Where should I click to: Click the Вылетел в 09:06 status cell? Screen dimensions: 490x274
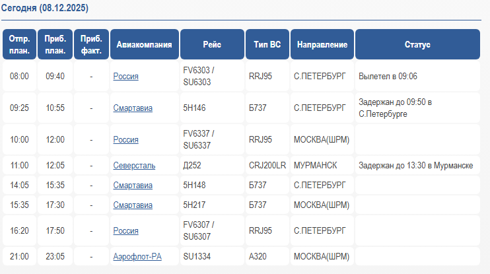(388, 76)
